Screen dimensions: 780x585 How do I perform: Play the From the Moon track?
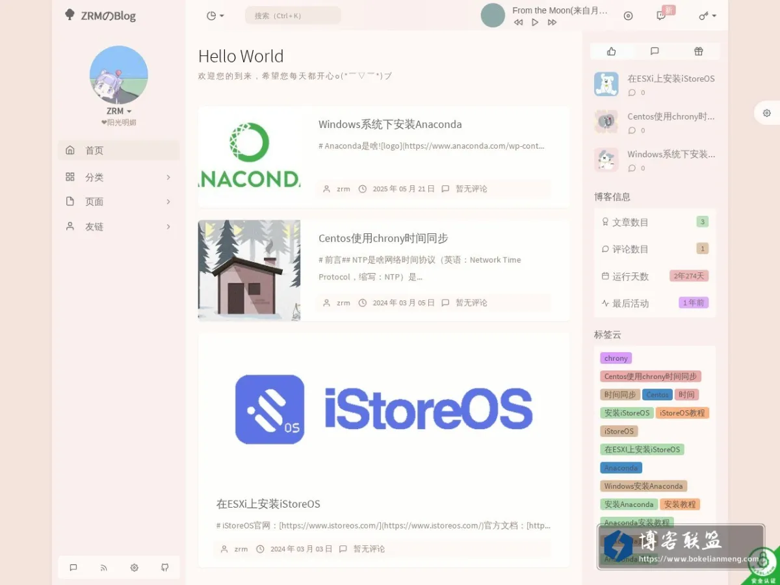coord(535,22)
